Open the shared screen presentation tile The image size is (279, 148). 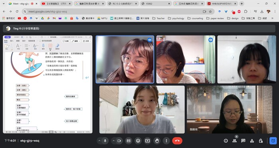48,84
